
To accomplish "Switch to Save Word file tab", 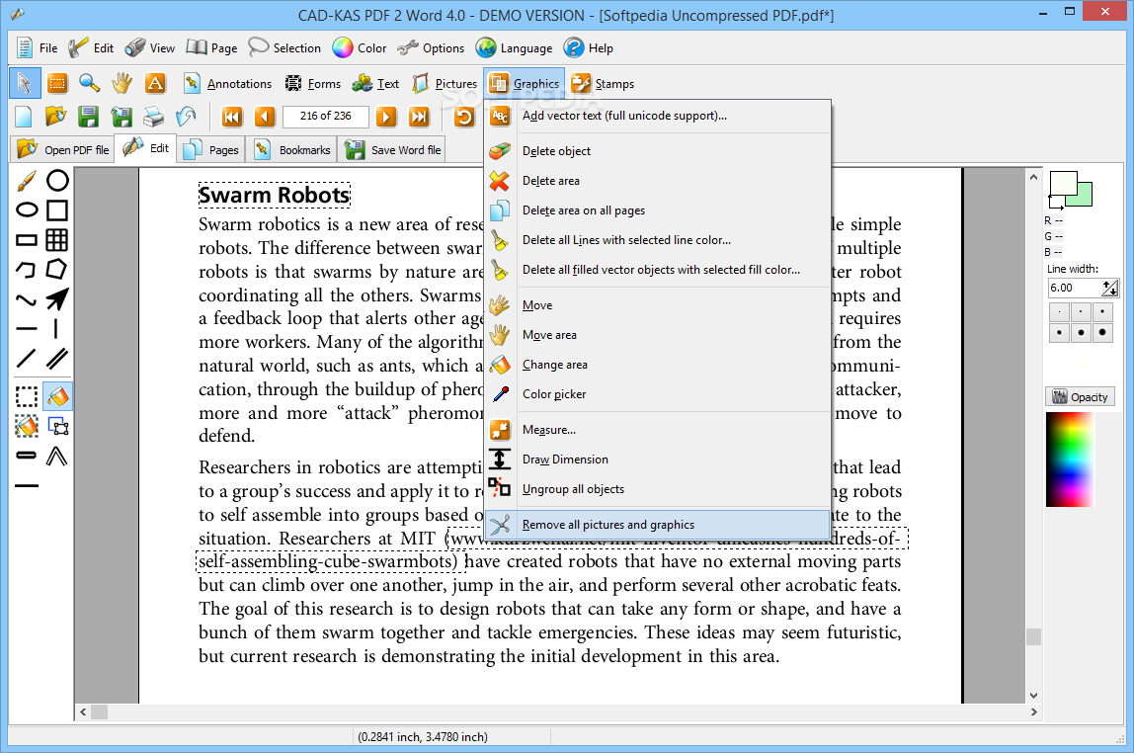I will (x=393, y=150).
